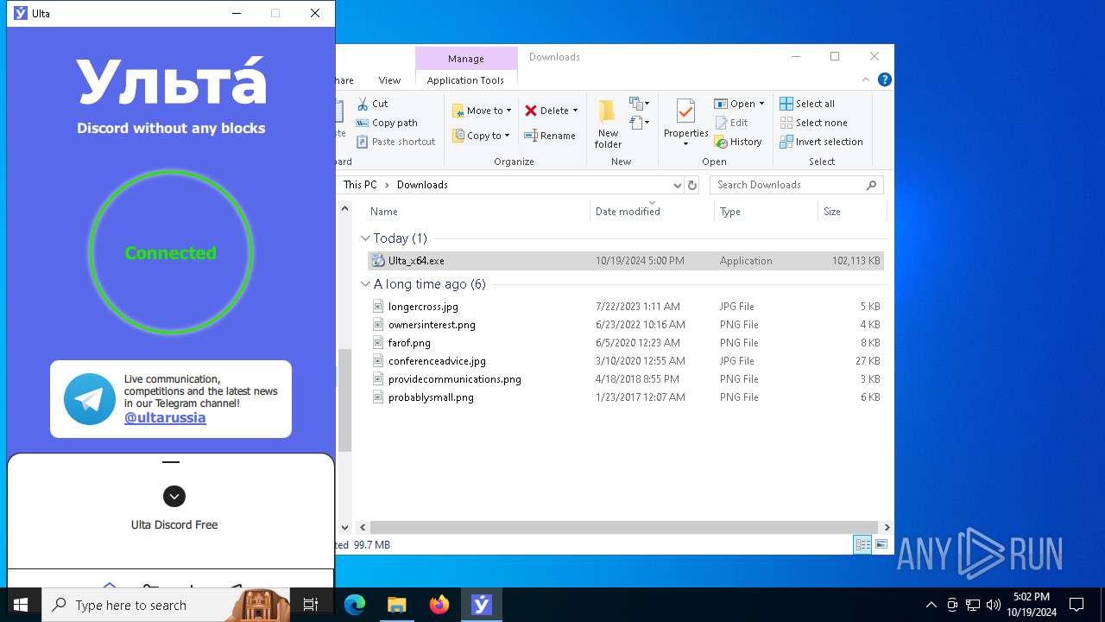Open the Copy to dropdown
1105x622 pixels.
point(481,136)
